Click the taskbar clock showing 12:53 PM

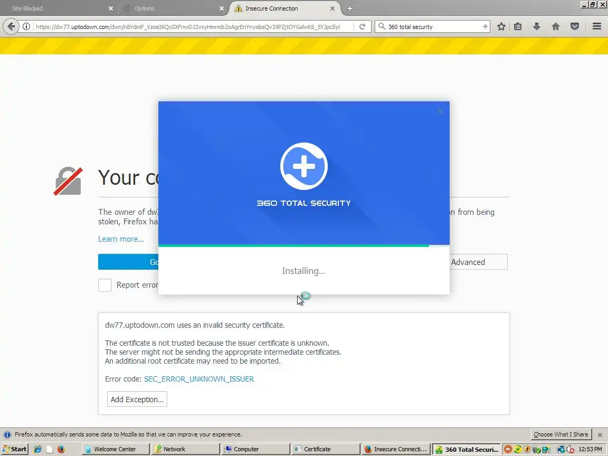point(590,449)
